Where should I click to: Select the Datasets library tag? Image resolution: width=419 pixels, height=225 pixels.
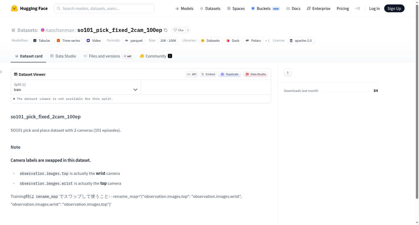(210, 41)
